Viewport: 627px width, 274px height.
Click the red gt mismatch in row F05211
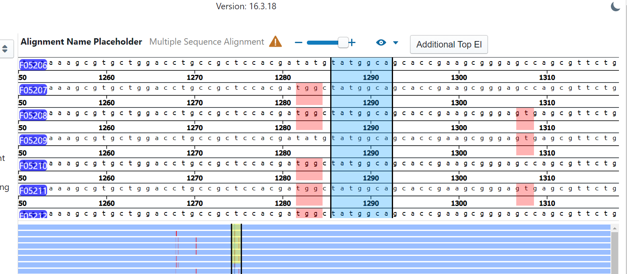tap(525, 194)
